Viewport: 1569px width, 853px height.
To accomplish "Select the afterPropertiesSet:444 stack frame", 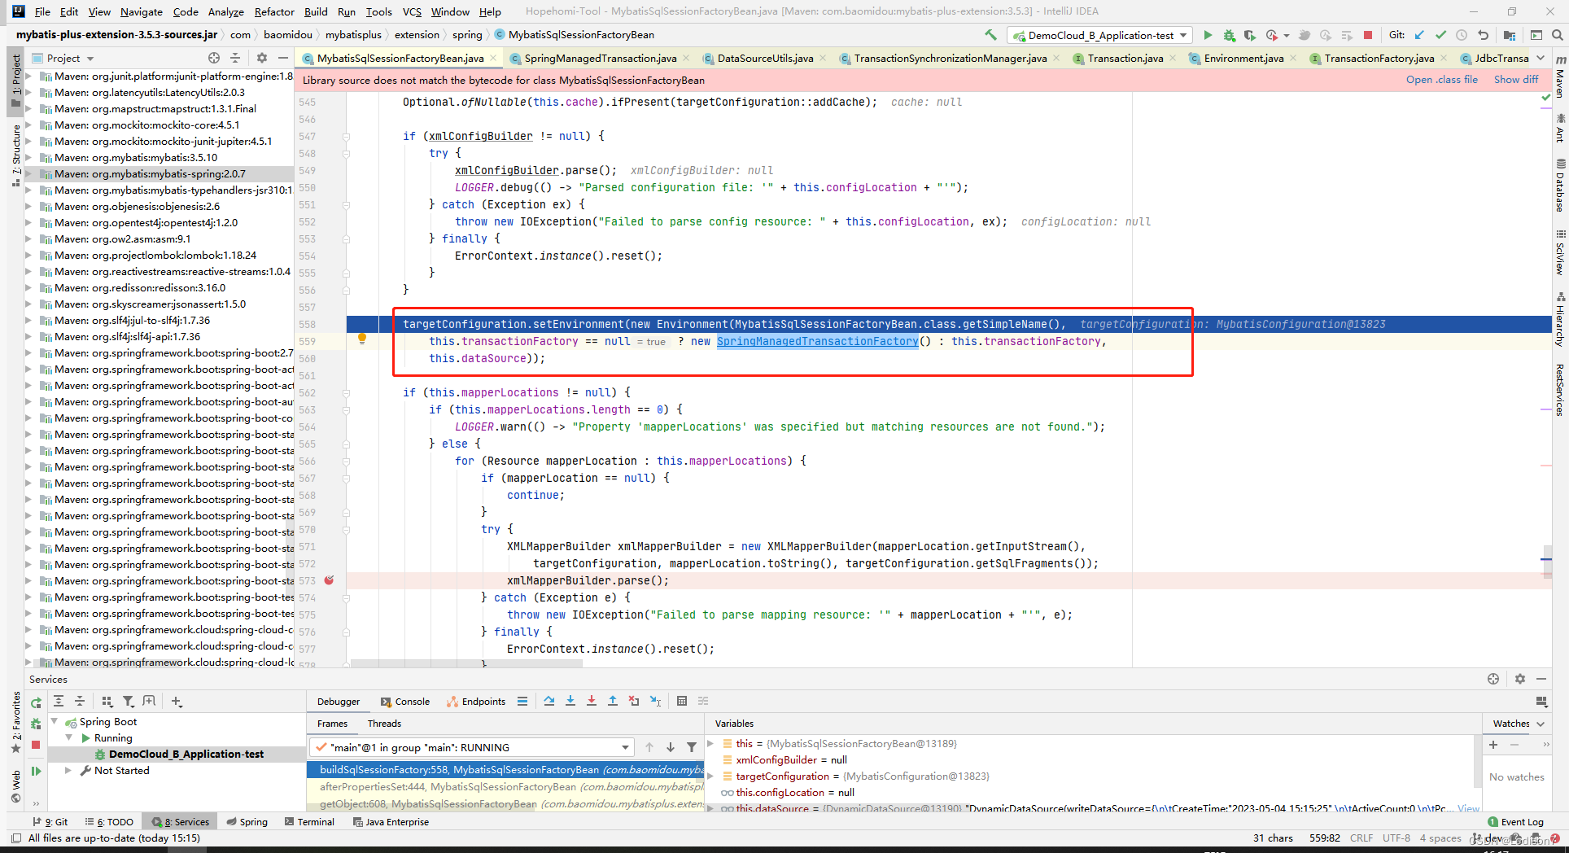I will pyautogui.click(x=505, y=786).
